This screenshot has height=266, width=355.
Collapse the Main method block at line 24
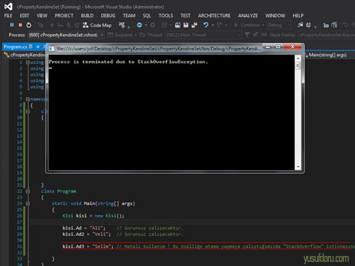pyautogui.click(x=28, y=203)
